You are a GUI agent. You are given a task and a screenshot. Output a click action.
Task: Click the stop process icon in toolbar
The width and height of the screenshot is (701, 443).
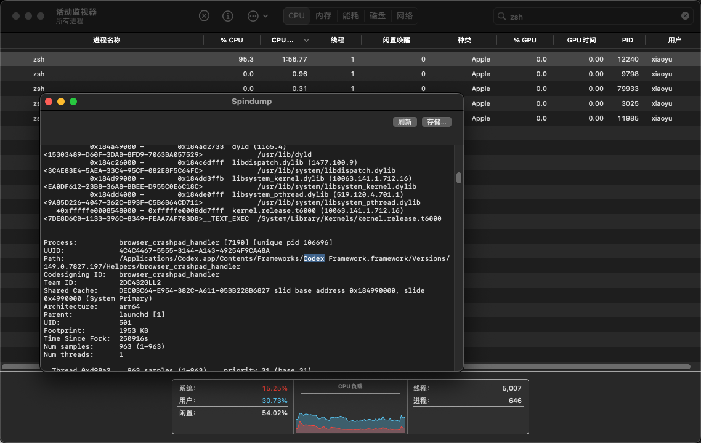(x=204, y=16)
